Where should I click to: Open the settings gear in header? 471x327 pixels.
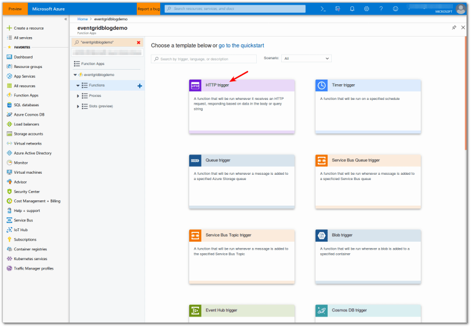[x=366, y=9]
